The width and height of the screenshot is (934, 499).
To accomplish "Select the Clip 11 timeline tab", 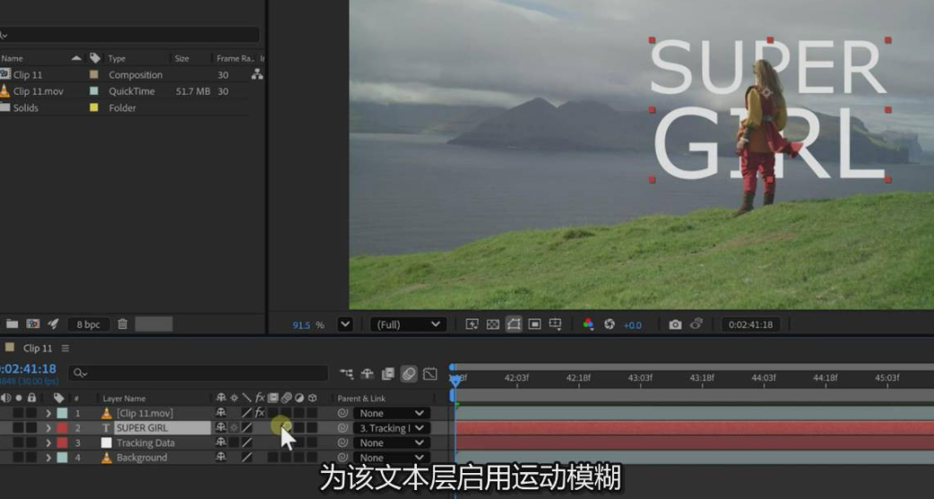I will (38, 348).
